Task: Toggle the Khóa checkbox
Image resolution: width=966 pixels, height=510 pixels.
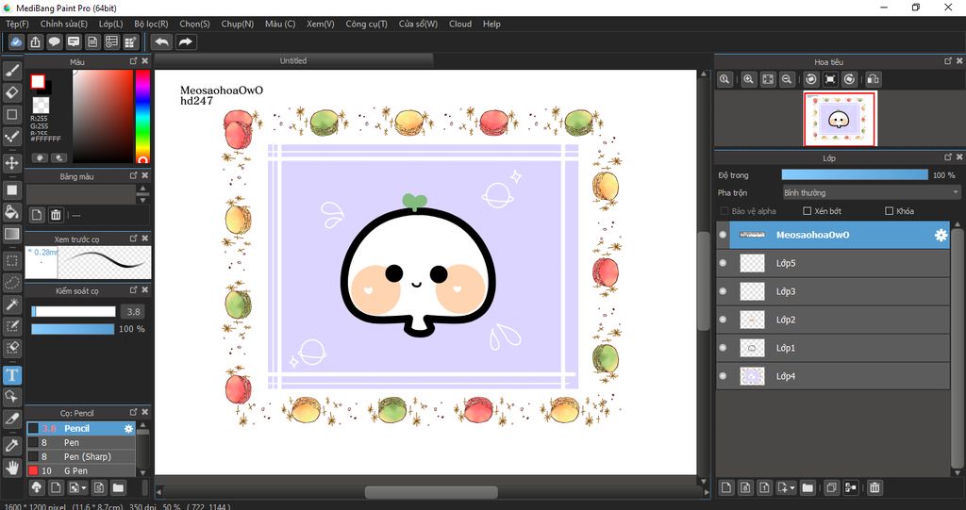Action: pos(889,211)
